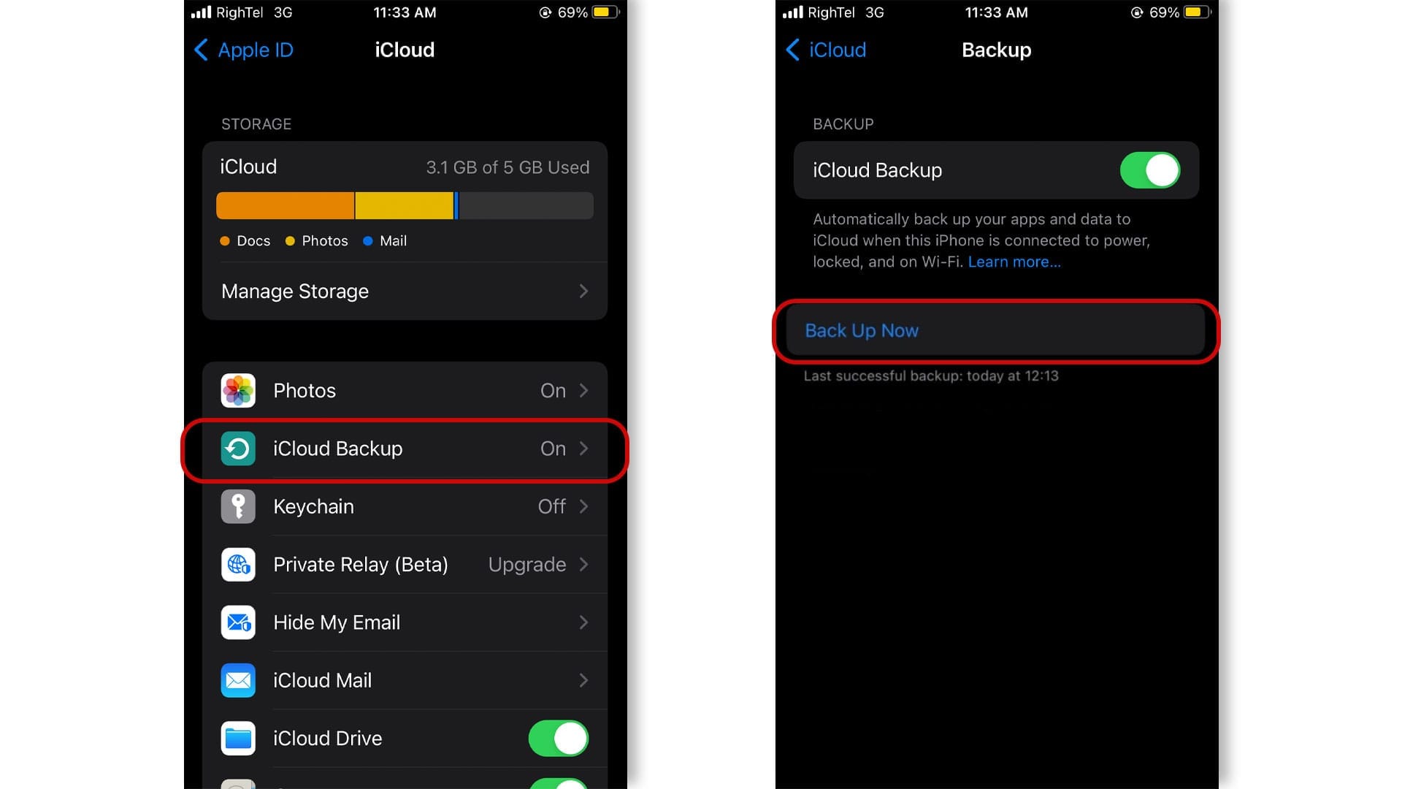Image resolution: width=1402 pixels, height=789 pixels.
Task: Tap Learn more link
Action: click(x=1015, y=262)
